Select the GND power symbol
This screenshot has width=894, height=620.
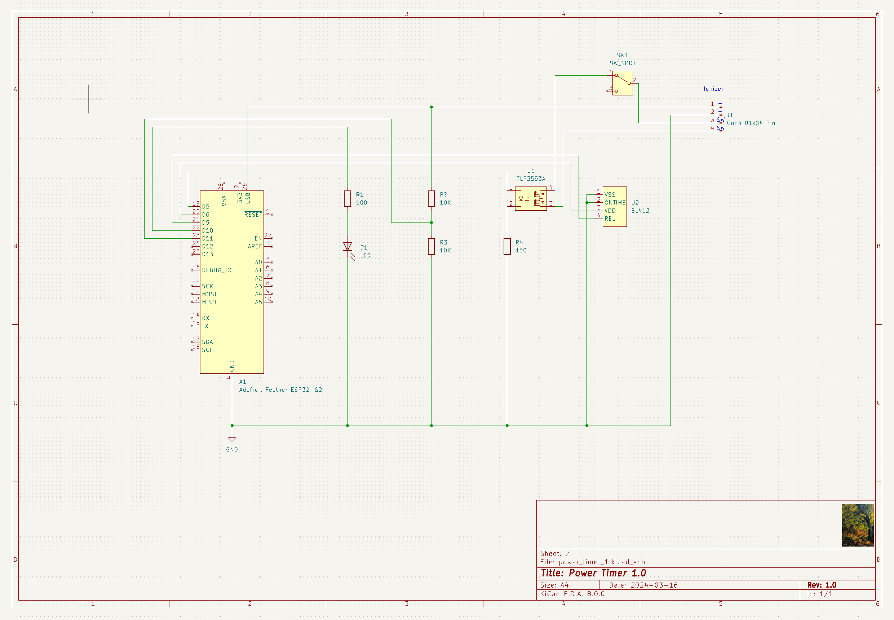pyautogui.click(x=232, y=439)
